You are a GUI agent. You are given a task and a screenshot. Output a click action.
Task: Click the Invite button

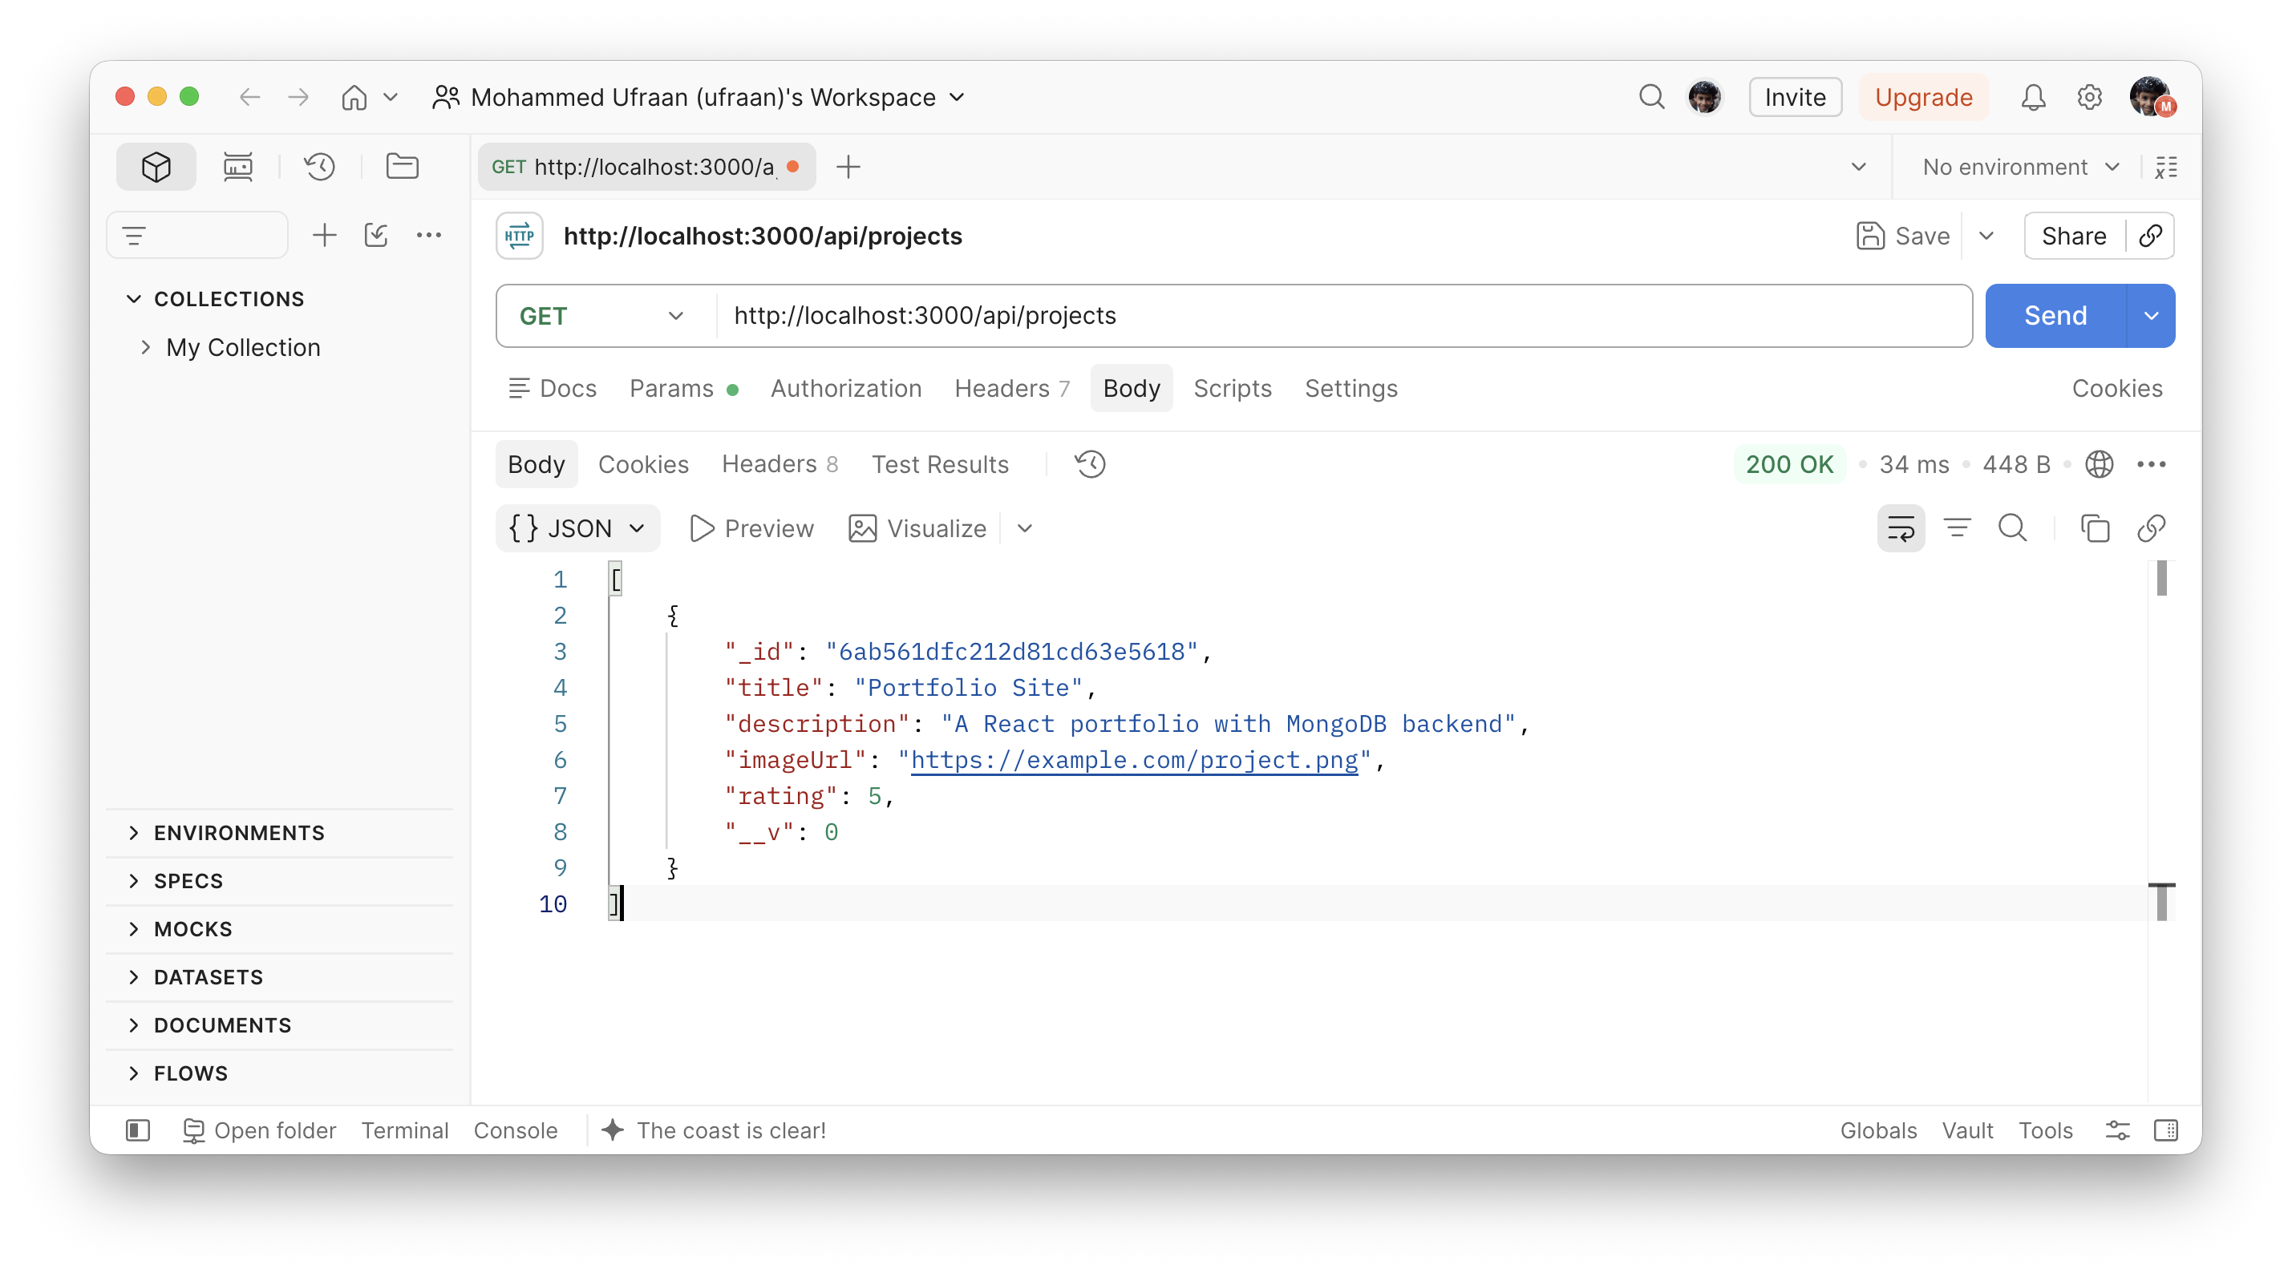pyautogui.click(x=1795, y=96)
